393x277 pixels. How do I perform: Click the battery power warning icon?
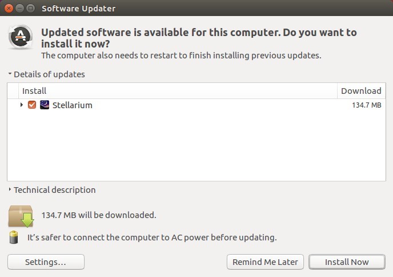[14, 238]
